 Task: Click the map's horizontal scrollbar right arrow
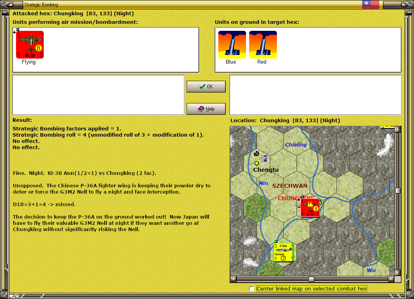click(x=391, y=279)
